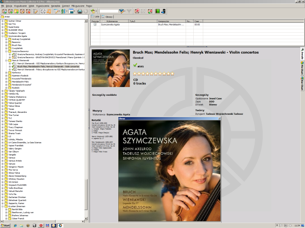Click the disc icon with green plus
This screenshot has height=228, width=305.
pos(11,11)
